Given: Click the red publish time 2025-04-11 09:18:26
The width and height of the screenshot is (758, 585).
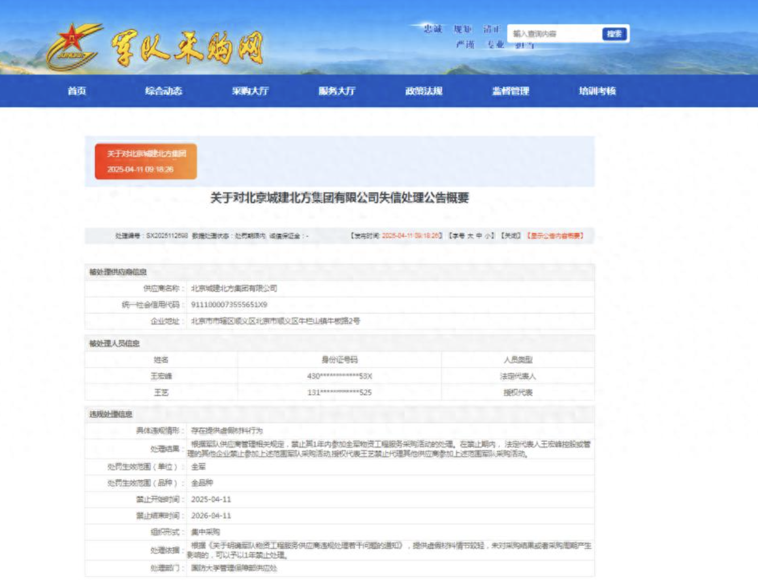Looking at the screenshot, I should click(411, 236).
